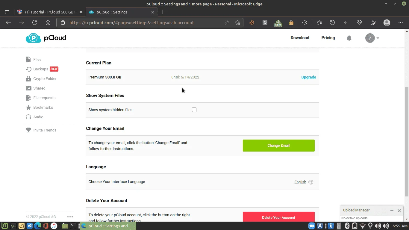The image size is (409, 230).
Task: Go to the Shared section
Action: pos(36,88)
